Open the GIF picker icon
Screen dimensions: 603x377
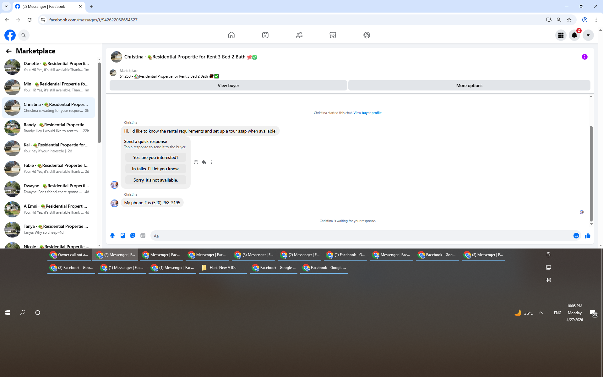[x=143, y=236]
